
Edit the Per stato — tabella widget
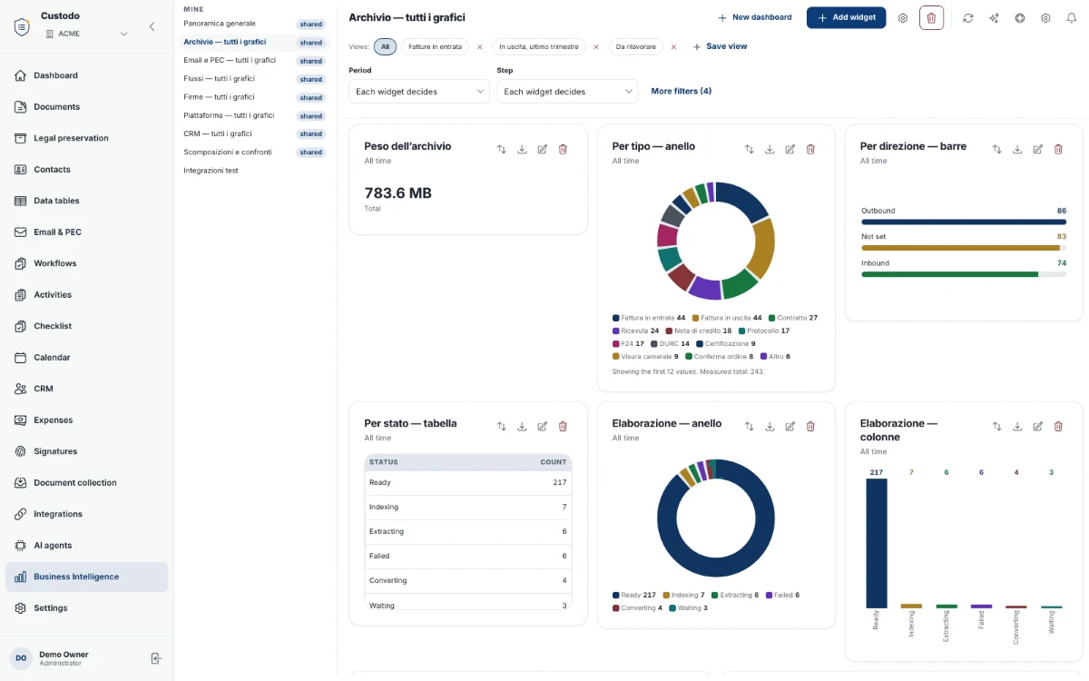click(x=543, y=427)
